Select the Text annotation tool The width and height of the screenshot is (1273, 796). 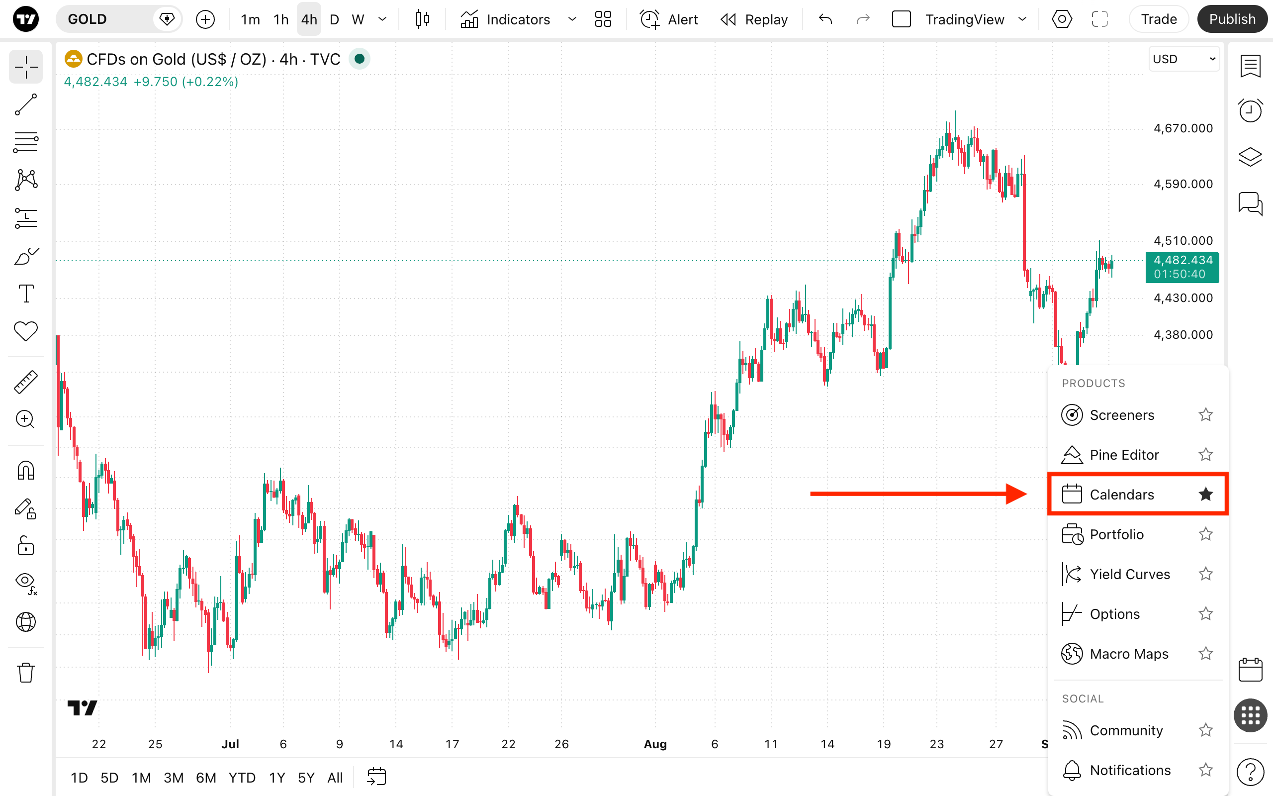click(26, 293)
